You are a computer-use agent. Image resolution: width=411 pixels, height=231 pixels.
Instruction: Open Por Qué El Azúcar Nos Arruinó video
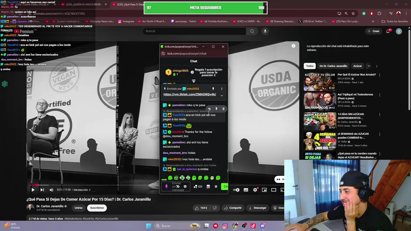click(x=356, y=74)
